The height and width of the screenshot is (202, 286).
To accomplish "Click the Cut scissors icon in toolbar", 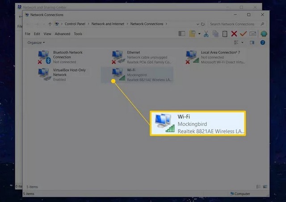I will 206,34.
